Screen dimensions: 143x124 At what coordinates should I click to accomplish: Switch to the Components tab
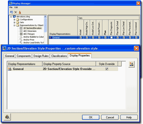pos(24,56)
